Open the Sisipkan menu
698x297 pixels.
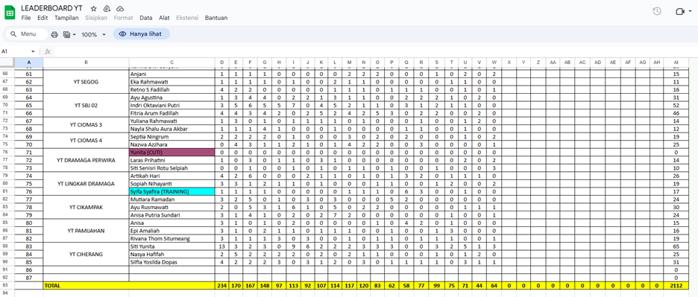pyautogui.click(x=96, y=18)
